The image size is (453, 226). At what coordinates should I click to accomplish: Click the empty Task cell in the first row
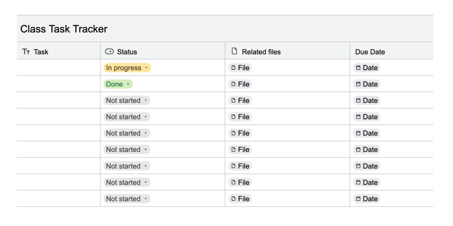click(58, 68)
